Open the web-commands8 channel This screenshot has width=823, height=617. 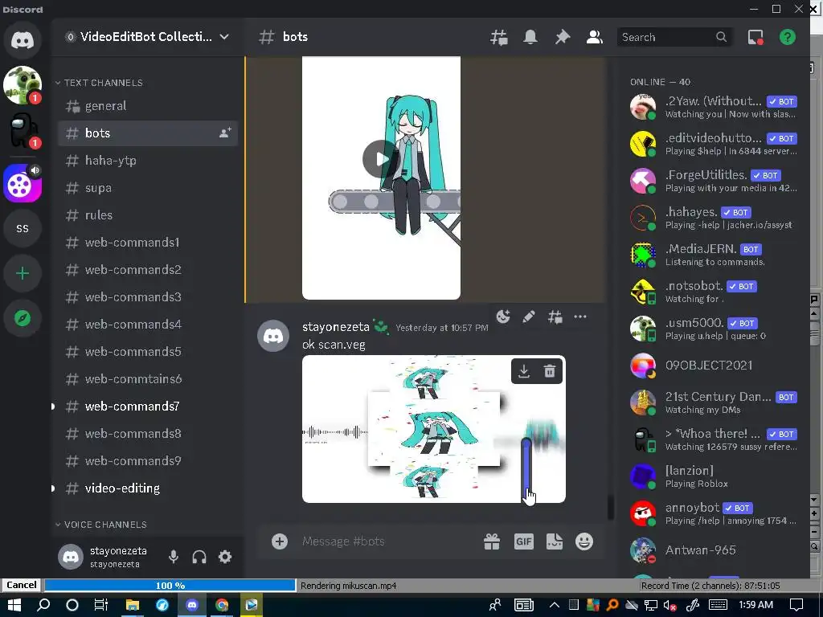point(148,433)
